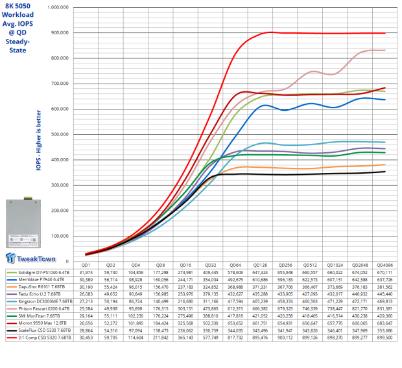
Task: Select the QD64 column header
Action: click(235, 265)
